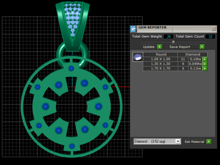Click the Save Report button

[x=184, y=47]
